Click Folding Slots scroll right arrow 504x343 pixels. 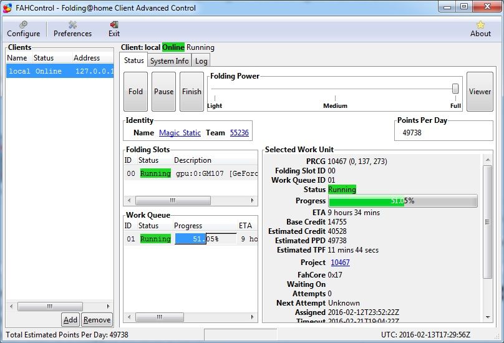point(253,201)
